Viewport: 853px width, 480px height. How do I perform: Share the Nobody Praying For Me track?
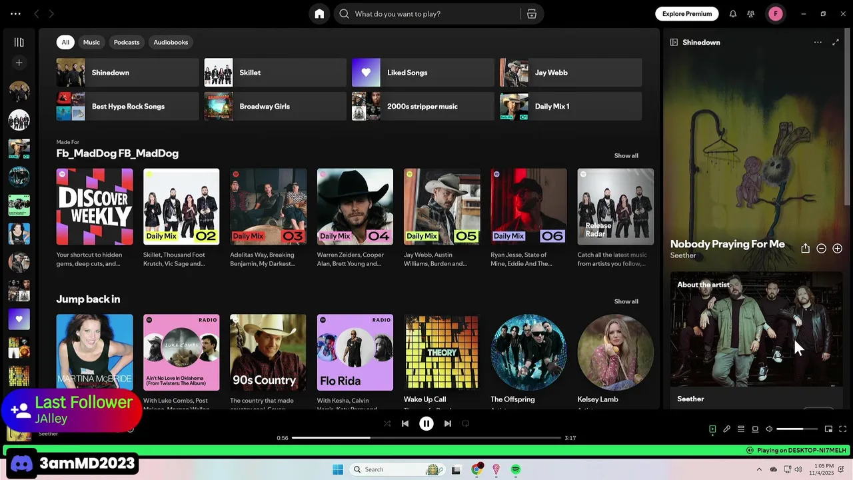click(x=805, y=248)
